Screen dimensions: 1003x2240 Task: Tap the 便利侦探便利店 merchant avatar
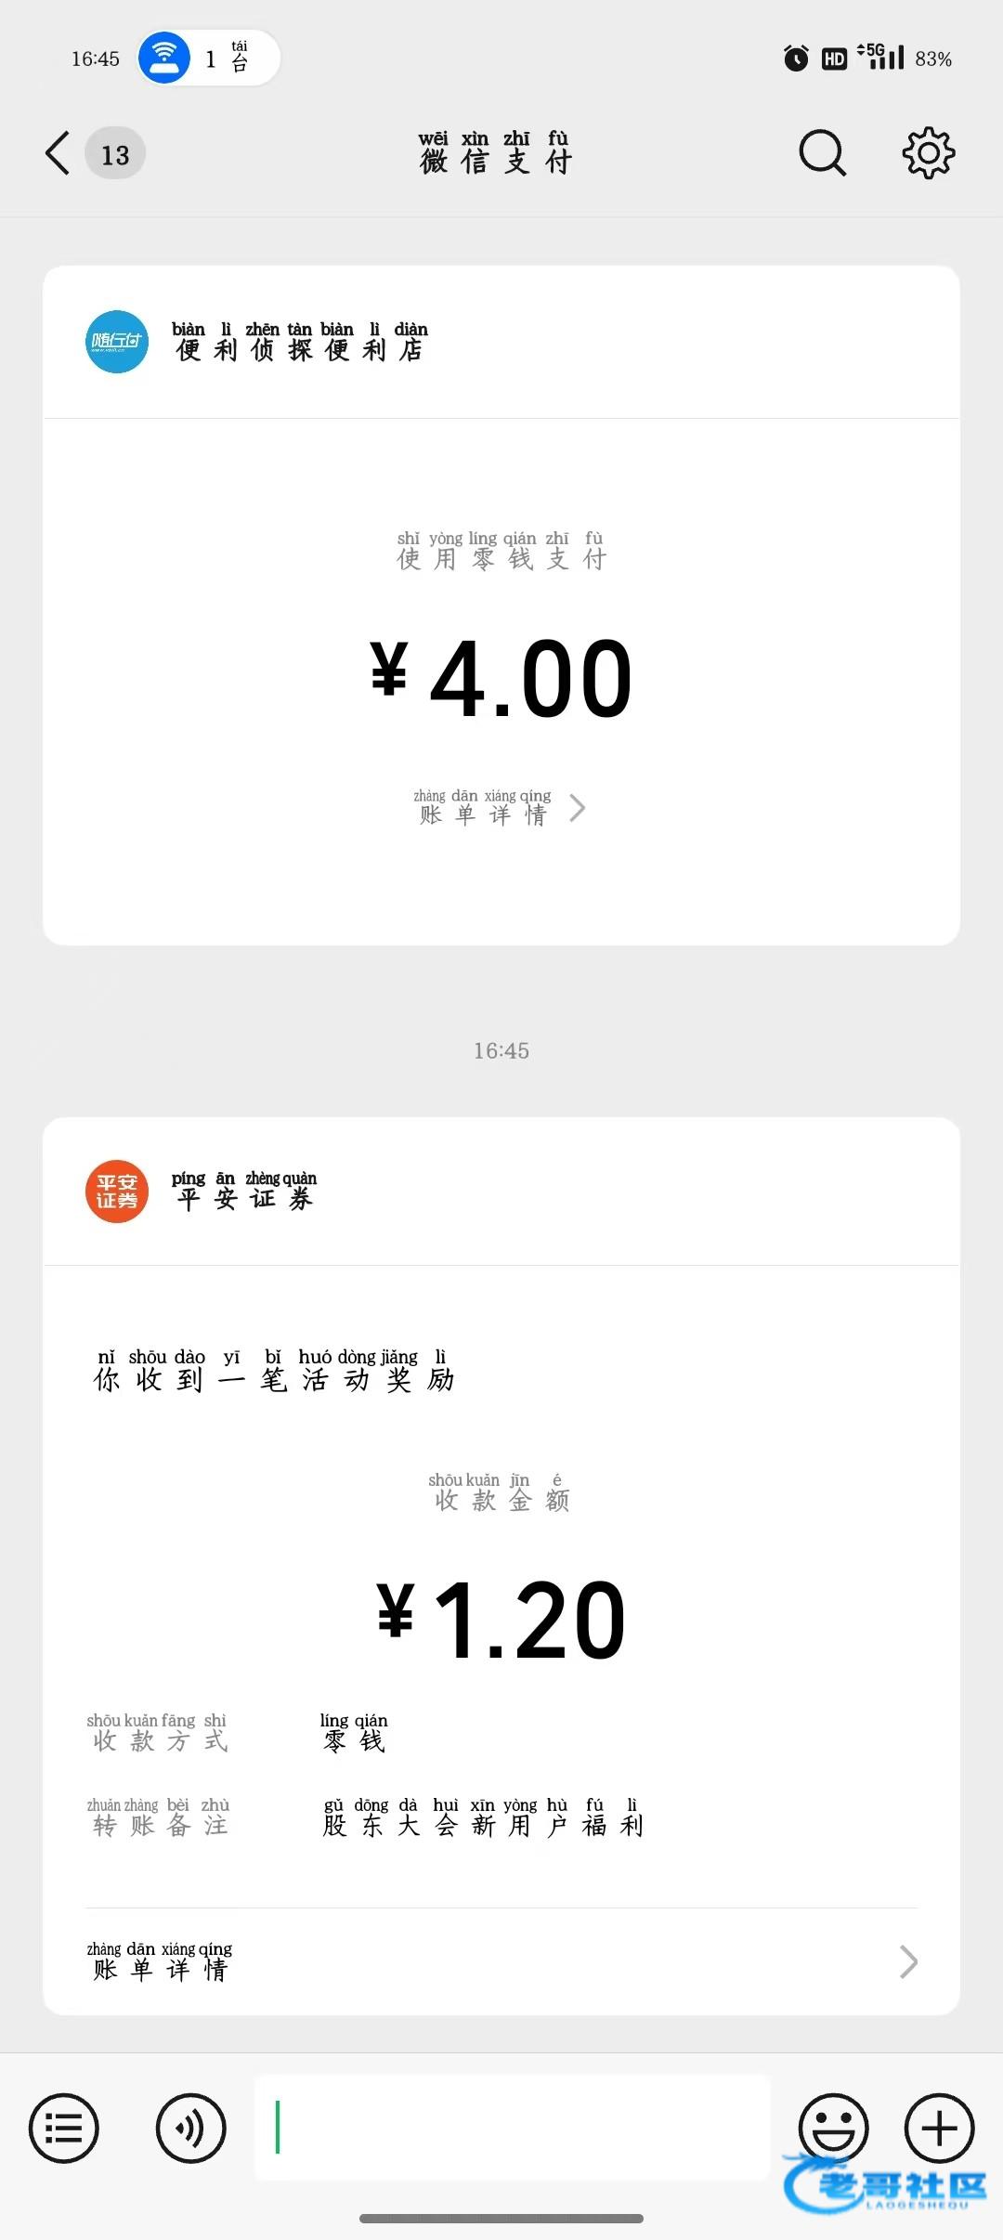click(x=117, y=342)
